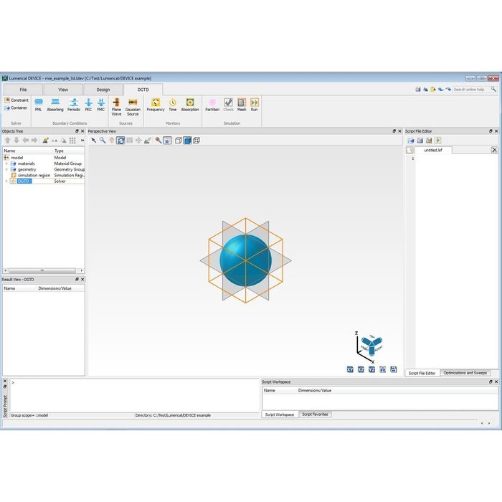Click the search online help field
The image size is (502, 502).
pos(471,90)
